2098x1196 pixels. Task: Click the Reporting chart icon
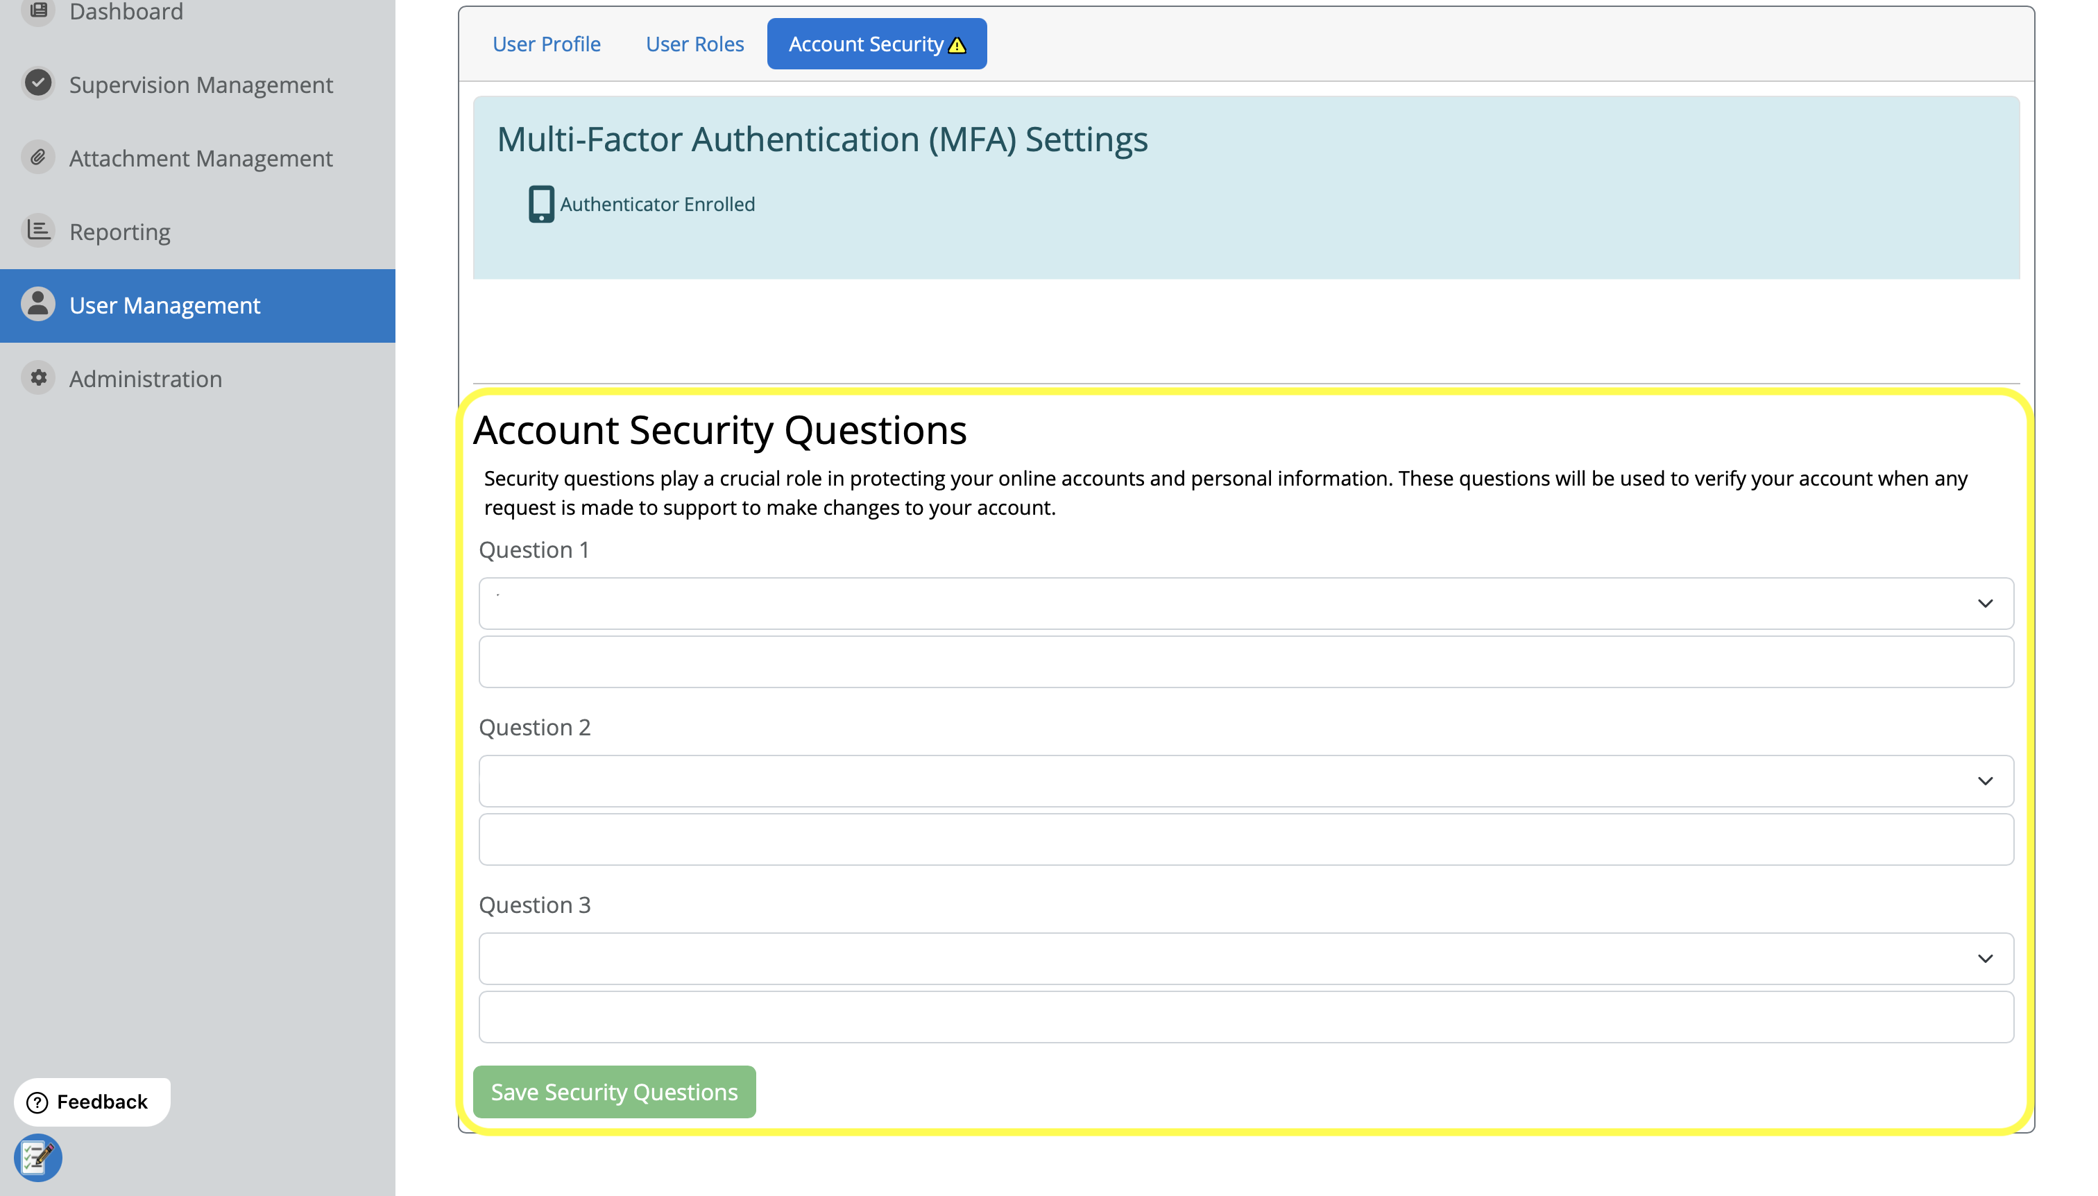37,231
